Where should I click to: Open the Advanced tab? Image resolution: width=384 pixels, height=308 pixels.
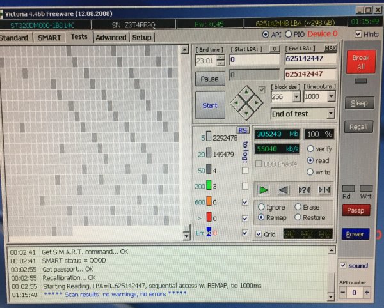111,38
